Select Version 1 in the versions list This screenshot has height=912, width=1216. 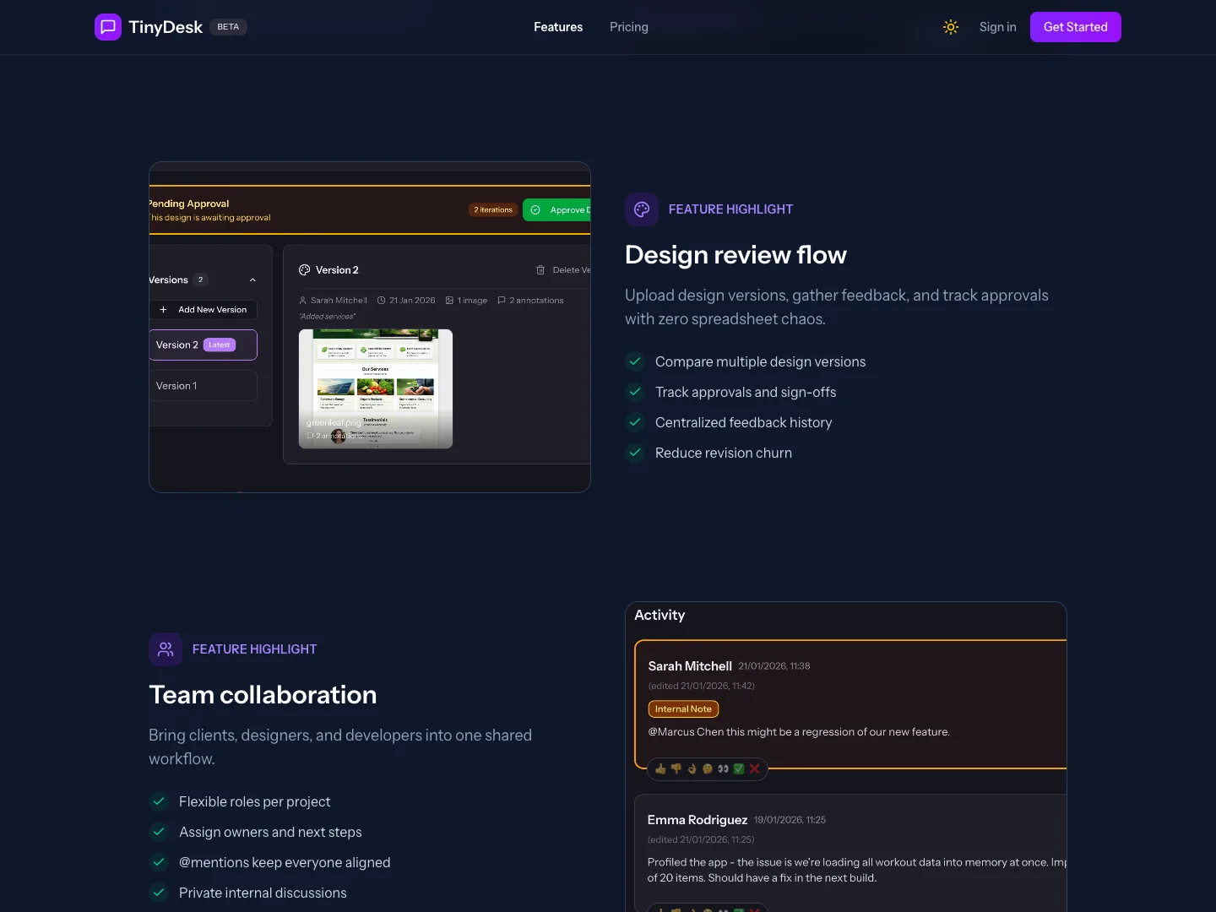tap(203, 386)
